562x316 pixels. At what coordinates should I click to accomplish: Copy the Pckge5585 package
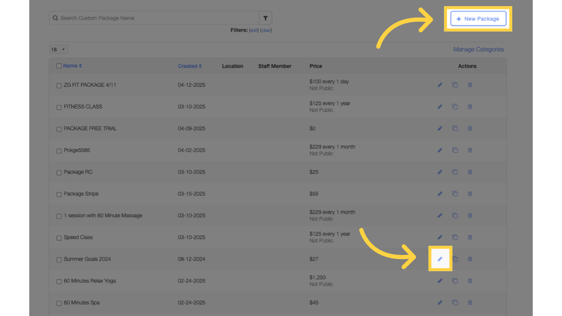coord(455,150)
